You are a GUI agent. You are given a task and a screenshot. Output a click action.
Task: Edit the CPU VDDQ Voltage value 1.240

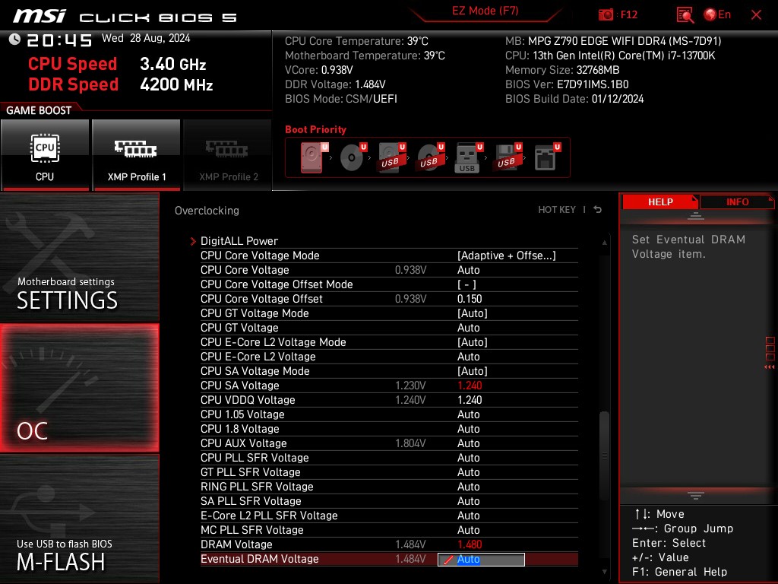(470, 400)
